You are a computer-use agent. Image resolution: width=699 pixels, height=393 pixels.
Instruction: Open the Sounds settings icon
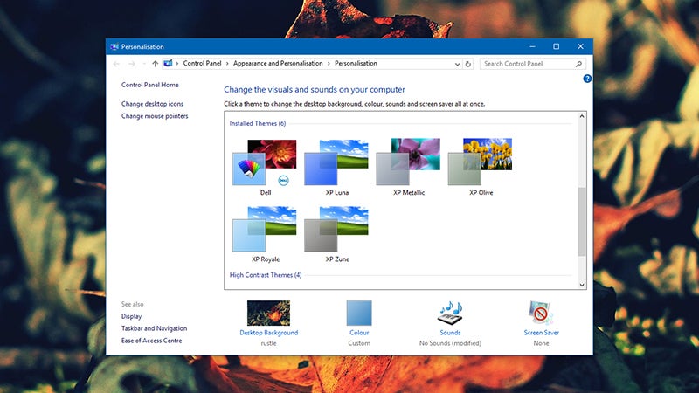(x=450, y=313)
